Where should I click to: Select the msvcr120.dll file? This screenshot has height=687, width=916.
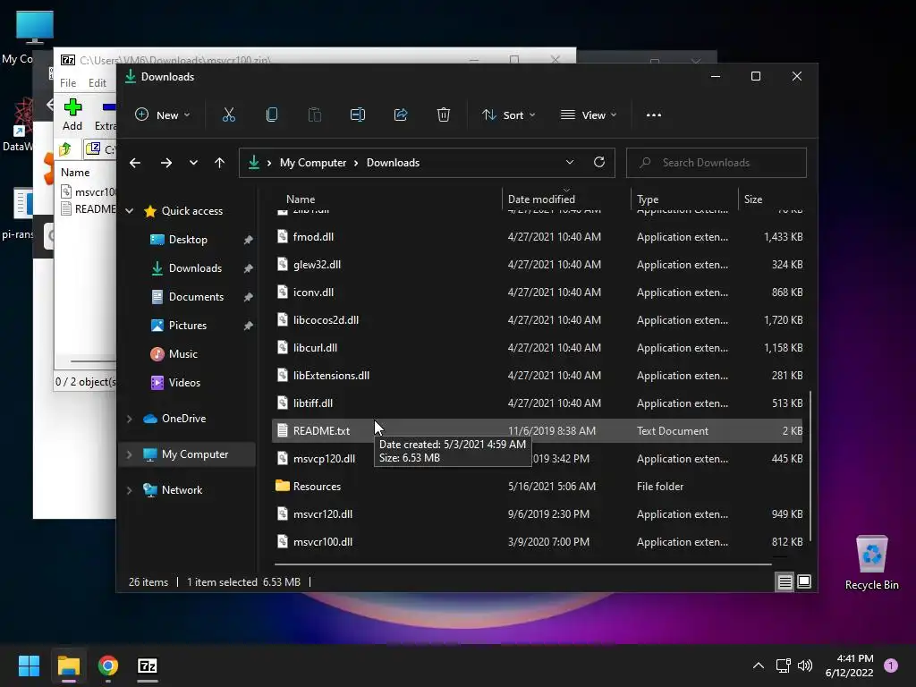pos(537,514)
